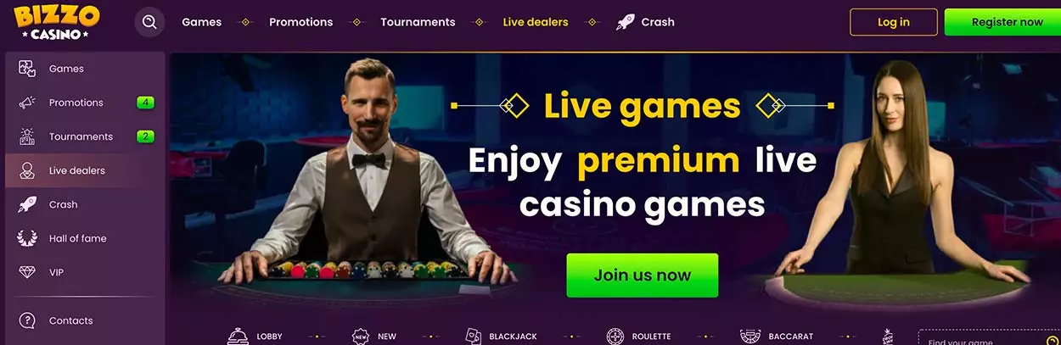The image size is (1061, 345).
Task: Go to Tournaments in the top menu
Action: pos(418,22)
